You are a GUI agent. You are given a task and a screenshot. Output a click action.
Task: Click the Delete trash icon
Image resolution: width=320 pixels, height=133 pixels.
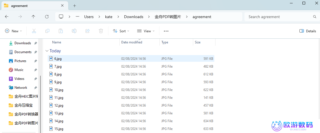[x=101, y=31]
